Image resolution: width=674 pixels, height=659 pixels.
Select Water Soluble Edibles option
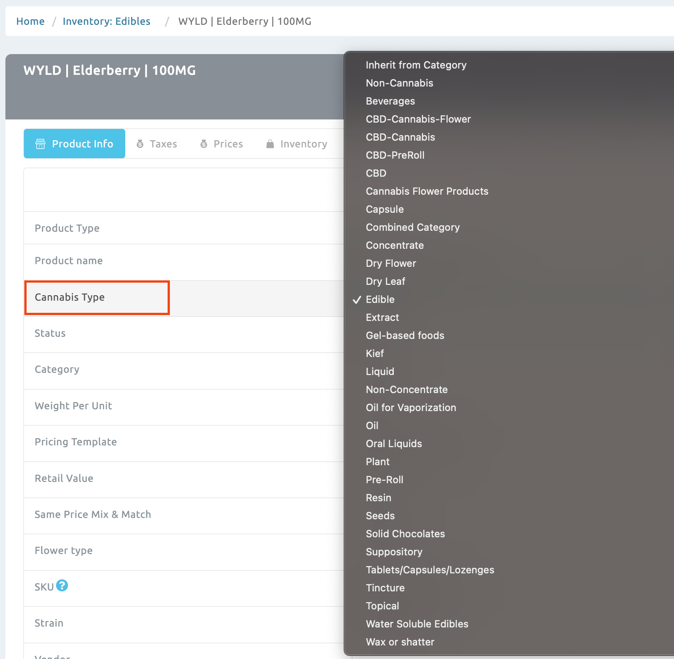pos(417,624)
